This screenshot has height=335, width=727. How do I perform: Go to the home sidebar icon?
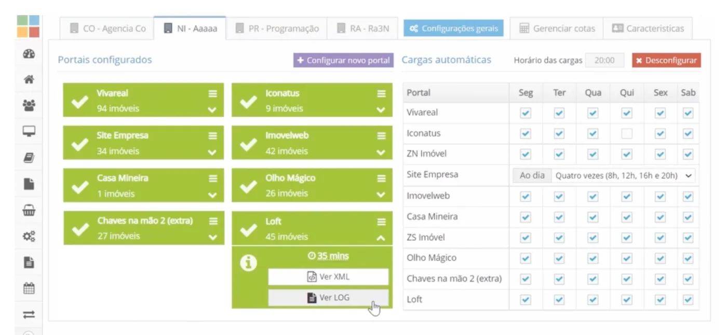point(29,79)
